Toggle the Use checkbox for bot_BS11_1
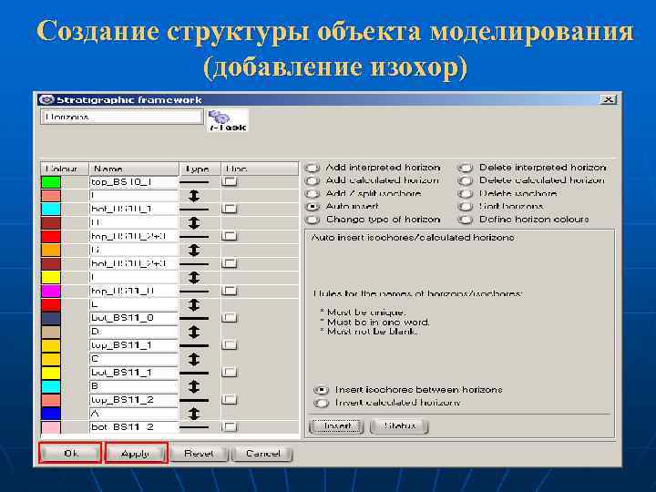The image size is (656, 492). 229,372
